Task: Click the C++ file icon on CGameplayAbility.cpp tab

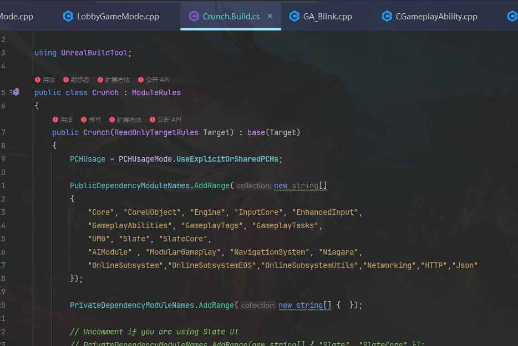Action: point(387,16)
